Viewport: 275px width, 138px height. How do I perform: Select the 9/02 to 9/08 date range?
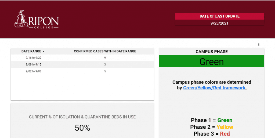point(34,71)
